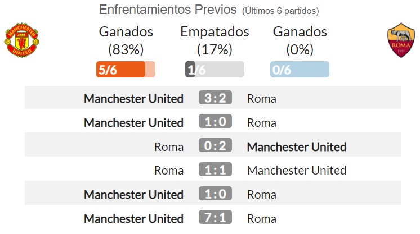Click Roma in the 7:1 row
The height and width of the screenshot is (234, 420).
pos(261,218)
